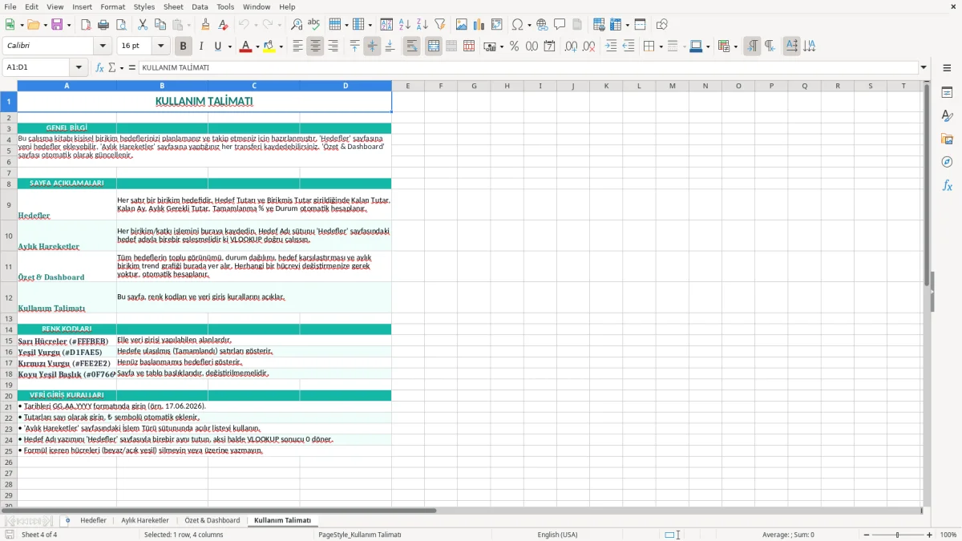This screenshot has height=541, width=962.
Task: Select row header 14
Action: click(9, 329)
